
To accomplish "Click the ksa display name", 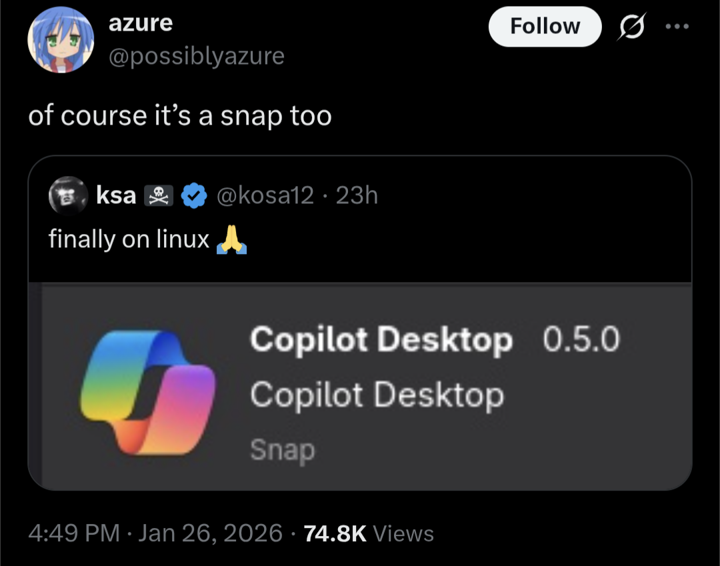I will click(116, 195).
